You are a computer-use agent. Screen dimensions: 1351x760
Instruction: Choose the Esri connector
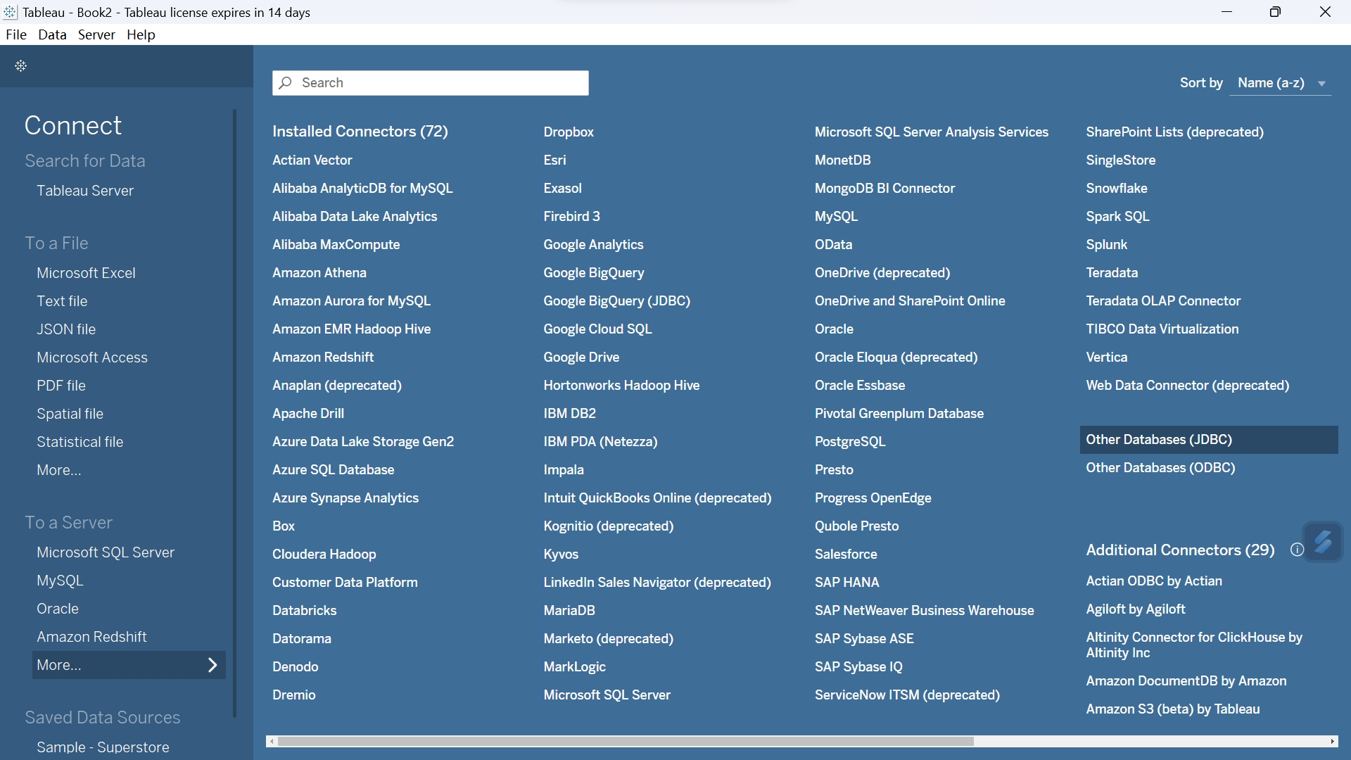coord(554,160)
